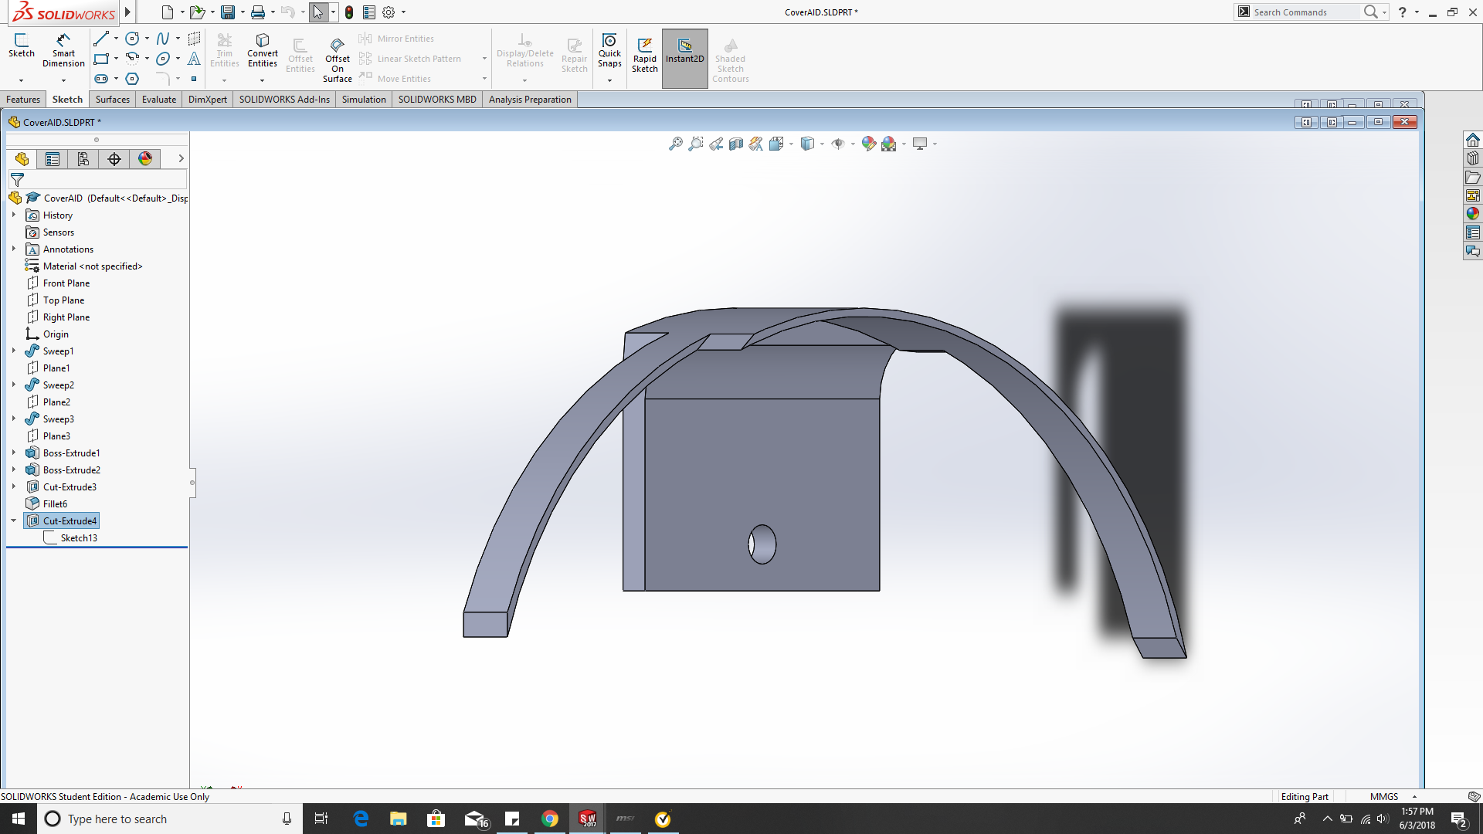Expand the Sweep1 feature
The height and width of the screenshot is (834, 1483).
(x=14, y=351)
